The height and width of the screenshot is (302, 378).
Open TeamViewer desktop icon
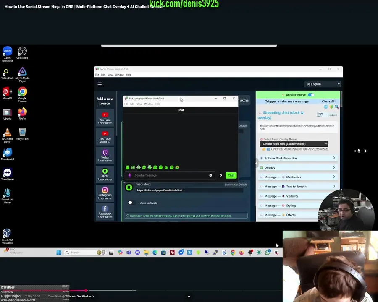8,174
